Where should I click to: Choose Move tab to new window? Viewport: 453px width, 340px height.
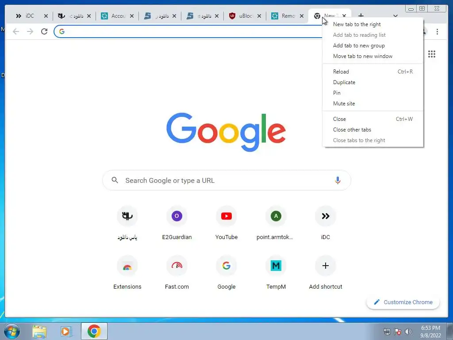point(372,56)
